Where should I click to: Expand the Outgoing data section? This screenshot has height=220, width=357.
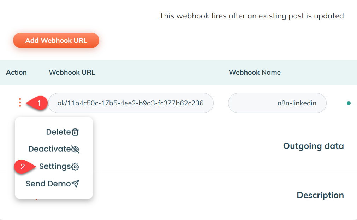(x=313, y=146)
